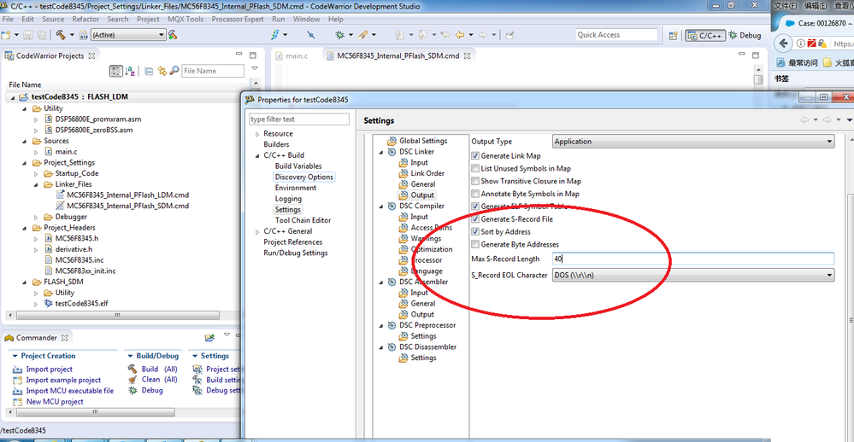
Task: Click the New MCU project icon
Action: coord(17,402)
